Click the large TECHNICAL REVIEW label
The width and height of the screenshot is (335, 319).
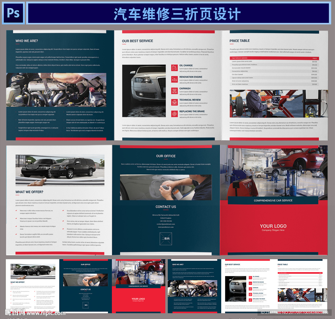pyautogui.click(x=190, y=100)
